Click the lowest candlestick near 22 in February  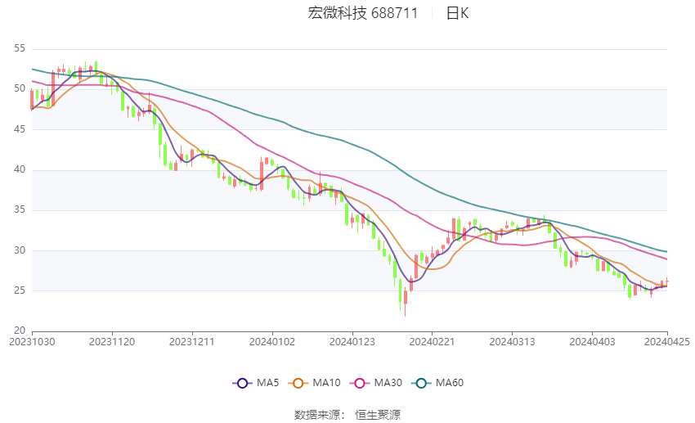click(405, 304)
